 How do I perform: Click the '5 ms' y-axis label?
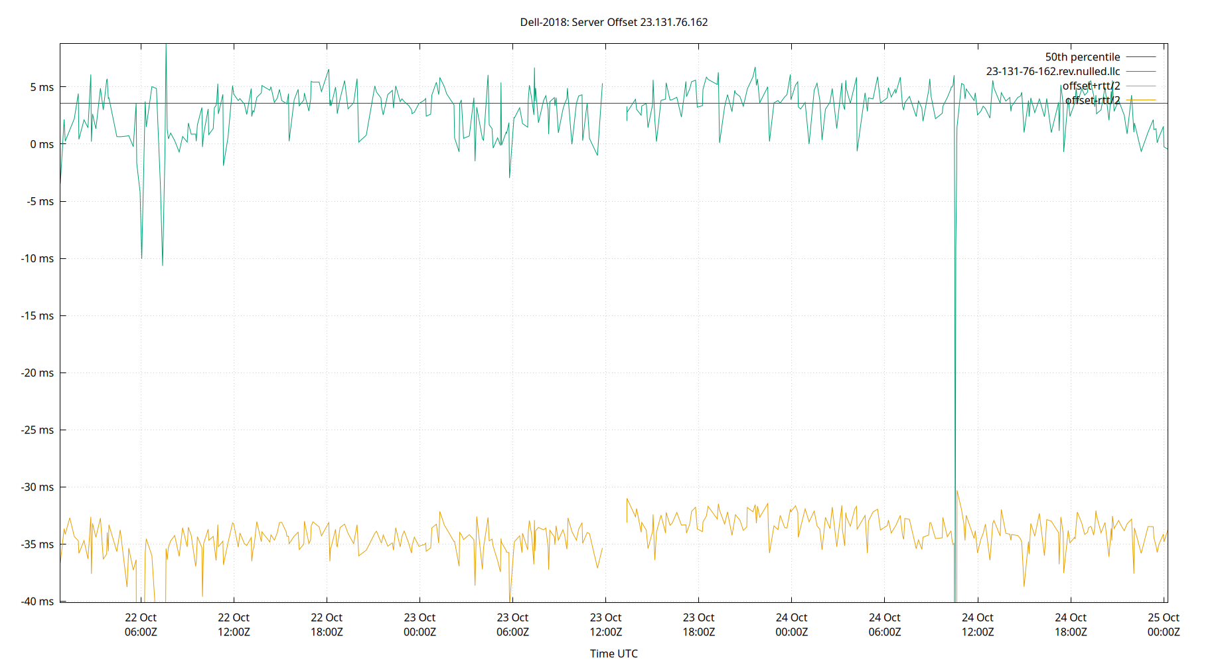pos(42,87)
